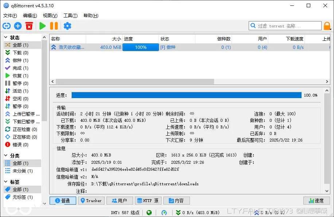Click the info hash v1 value

135,169
